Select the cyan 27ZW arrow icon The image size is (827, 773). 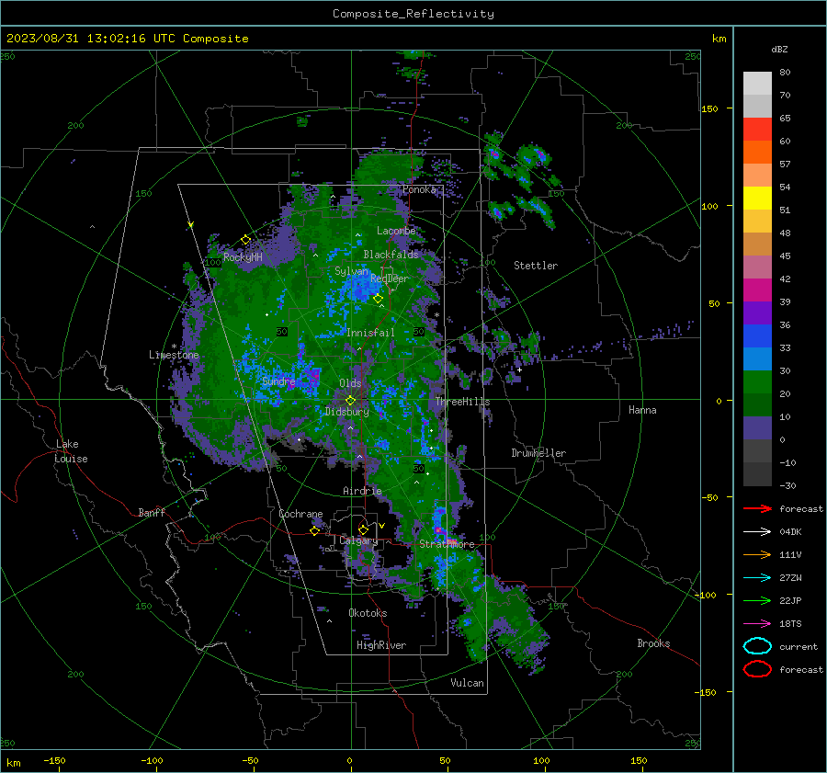pyautogui.click(x=757, y=578)
